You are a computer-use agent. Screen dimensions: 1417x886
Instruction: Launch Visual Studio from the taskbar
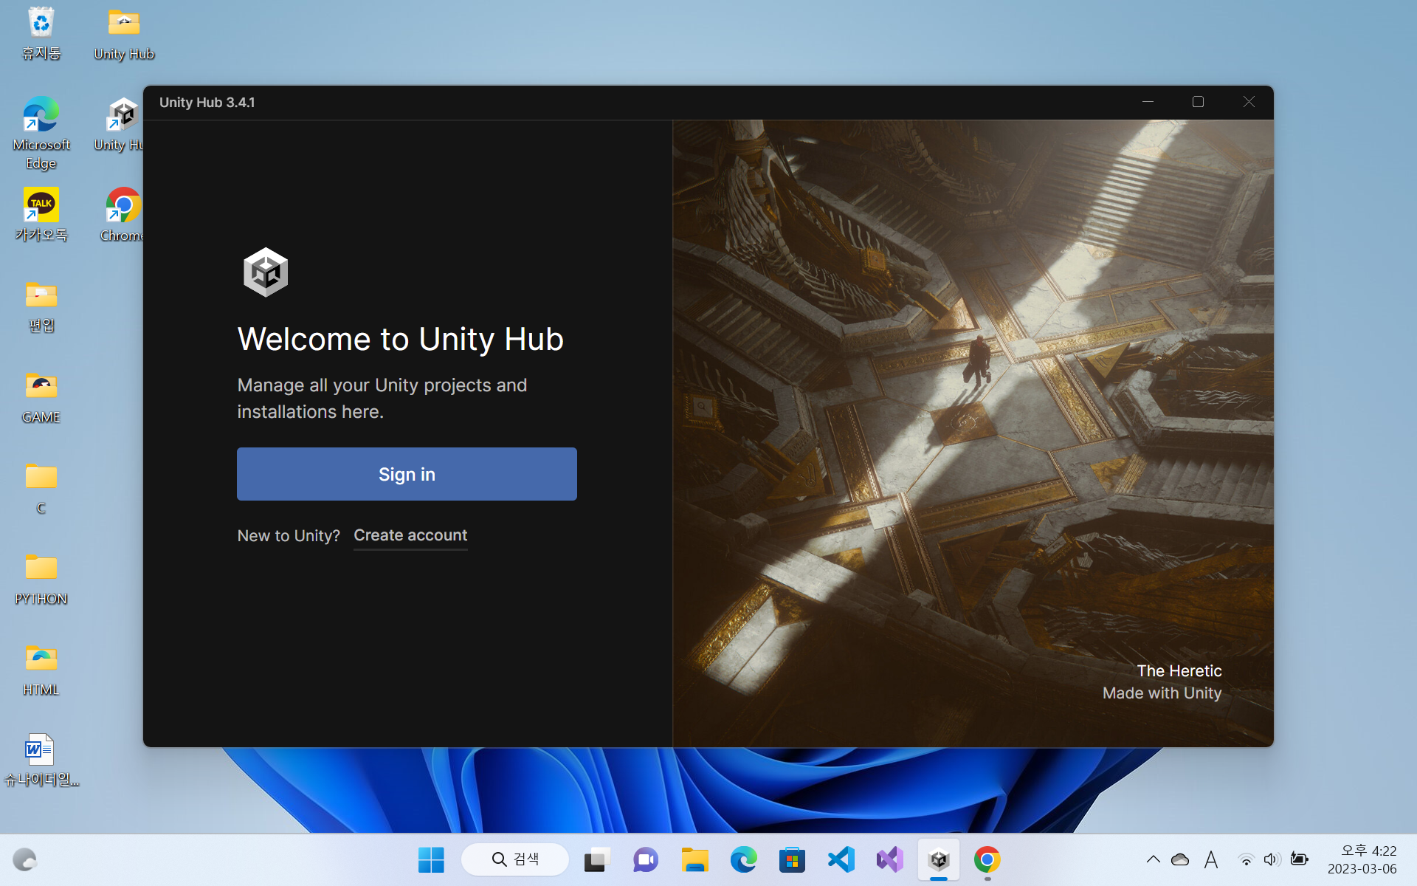pos(889,859)
